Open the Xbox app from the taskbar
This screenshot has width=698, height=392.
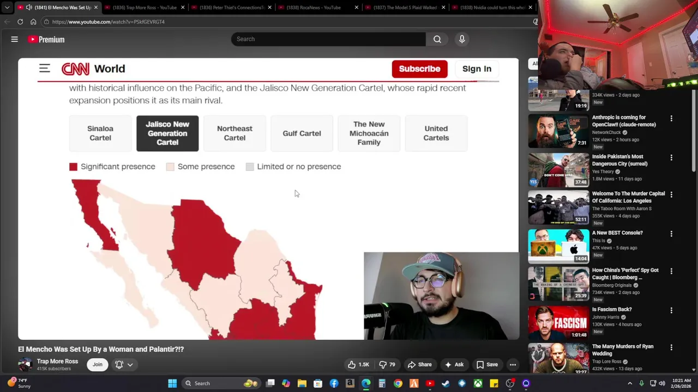tap(478, 383)
